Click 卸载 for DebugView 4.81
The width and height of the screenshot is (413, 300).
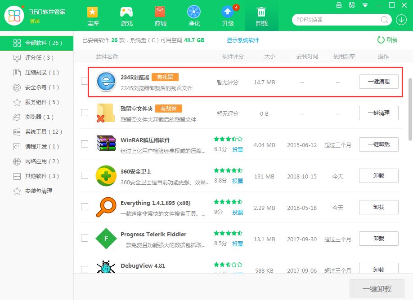(378, 268)
